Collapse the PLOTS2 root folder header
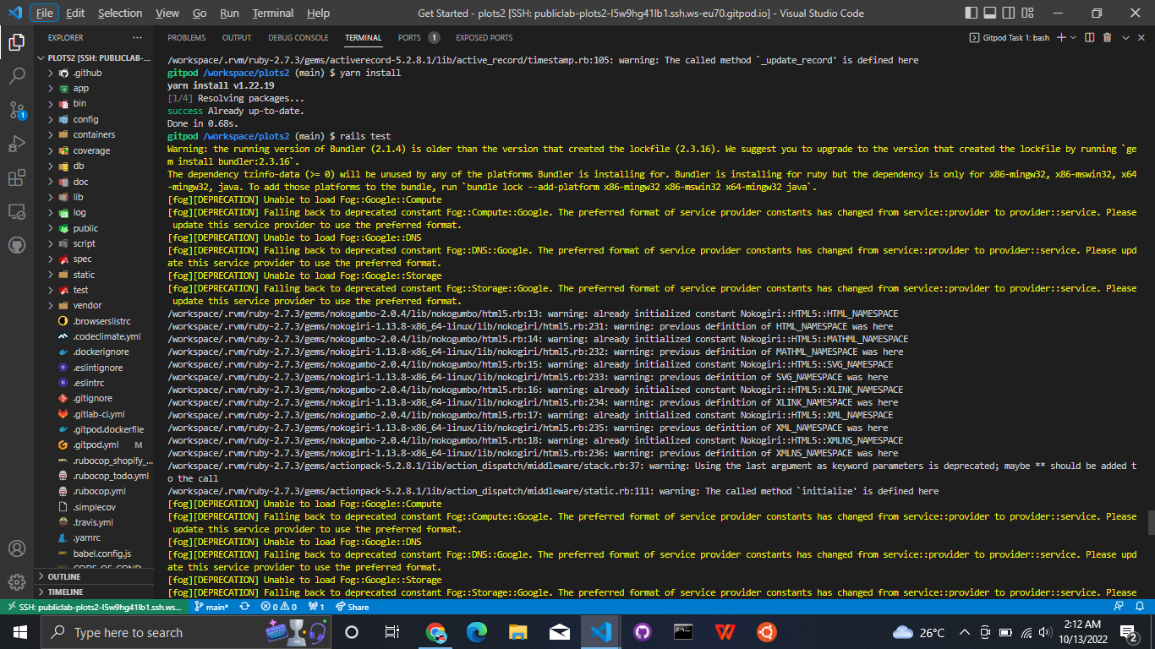1155x649 pixels. tap(95, 57)
